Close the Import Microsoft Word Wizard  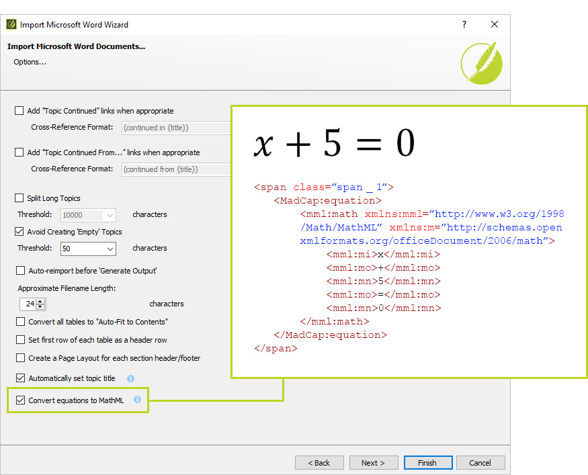494,24
